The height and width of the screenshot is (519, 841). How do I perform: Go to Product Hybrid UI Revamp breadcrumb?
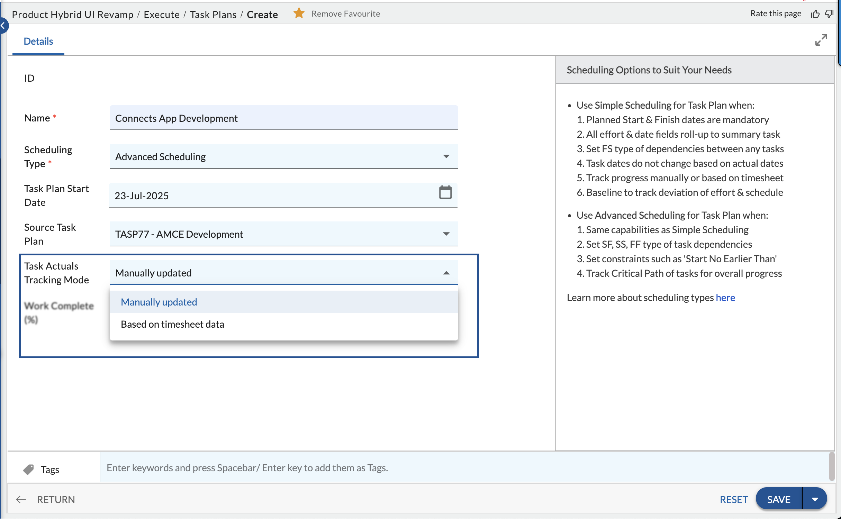coord(73,14)
